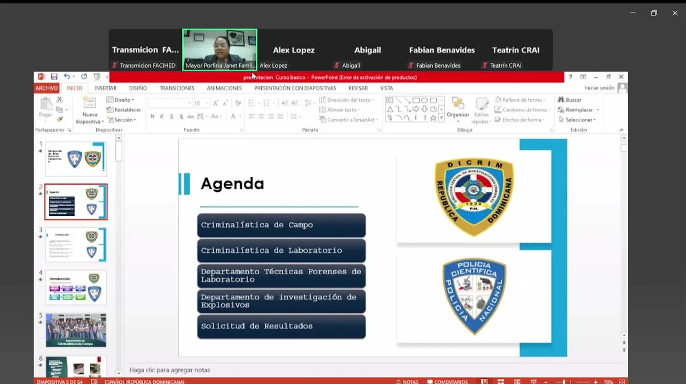Collapse the ribbon with the chevron

tap(621, 130)
